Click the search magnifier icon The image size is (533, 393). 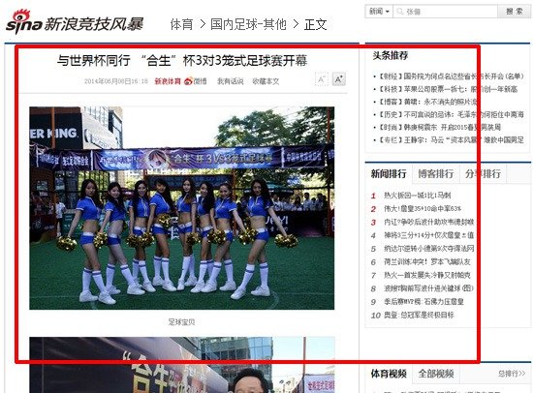[400, 12]
